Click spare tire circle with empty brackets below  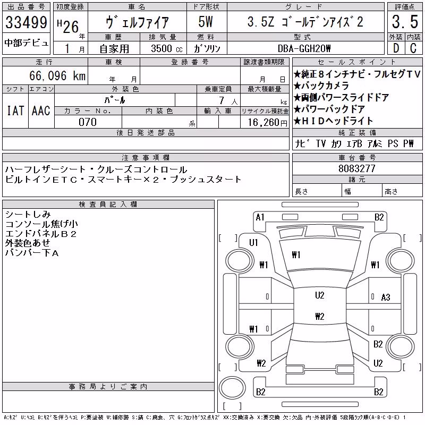click(x=232, y=388)
